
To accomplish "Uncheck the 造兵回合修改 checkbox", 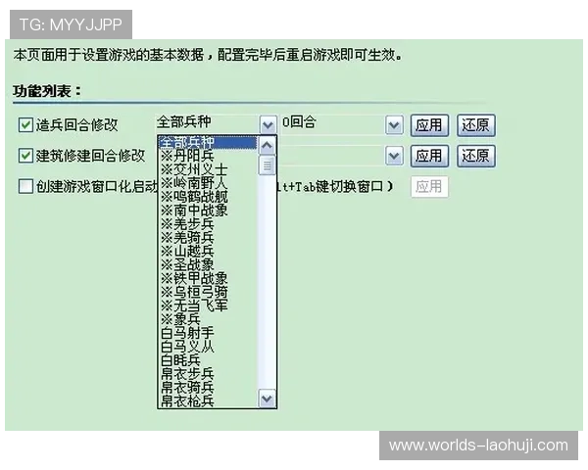I will (25, 124).
